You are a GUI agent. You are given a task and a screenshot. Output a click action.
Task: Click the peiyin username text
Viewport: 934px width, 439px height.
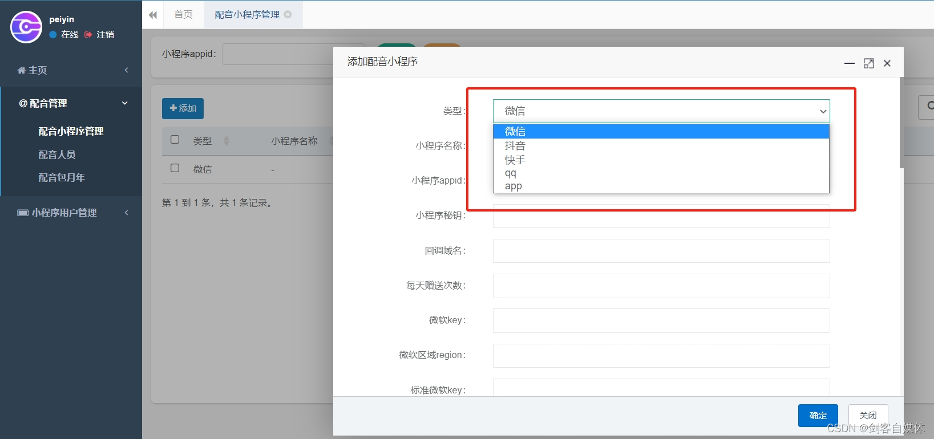[x=62, y=19]
